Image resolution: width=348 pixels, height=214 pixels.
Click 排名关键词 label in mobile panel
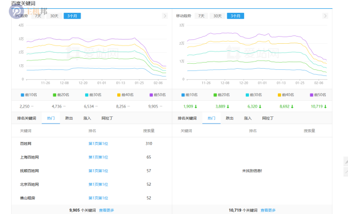click(187, 118)
